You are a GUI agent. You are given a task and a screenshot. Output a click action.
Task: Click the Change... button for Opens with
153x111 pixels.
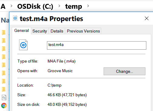click(125, 71)
